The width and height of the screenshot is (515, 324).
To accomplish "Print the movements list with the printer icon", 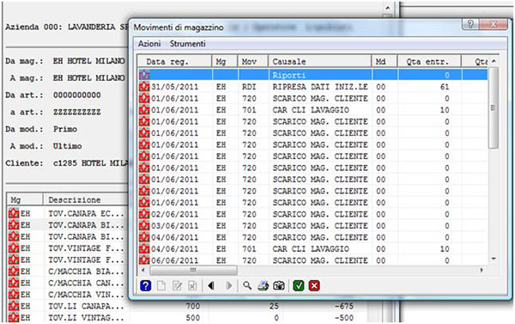I will pos(263,285).
